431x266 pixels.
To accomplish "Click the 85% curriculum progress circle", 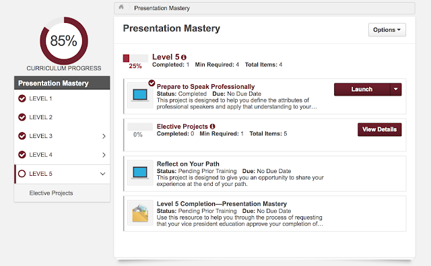I will [64, 41].
